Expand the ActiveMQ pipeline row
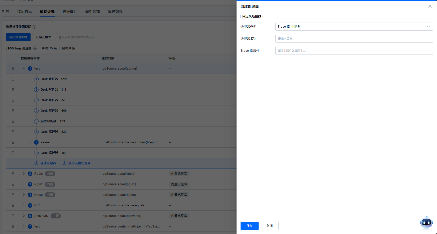The height and width of the screenshot is (234, 437). point(24,216)
